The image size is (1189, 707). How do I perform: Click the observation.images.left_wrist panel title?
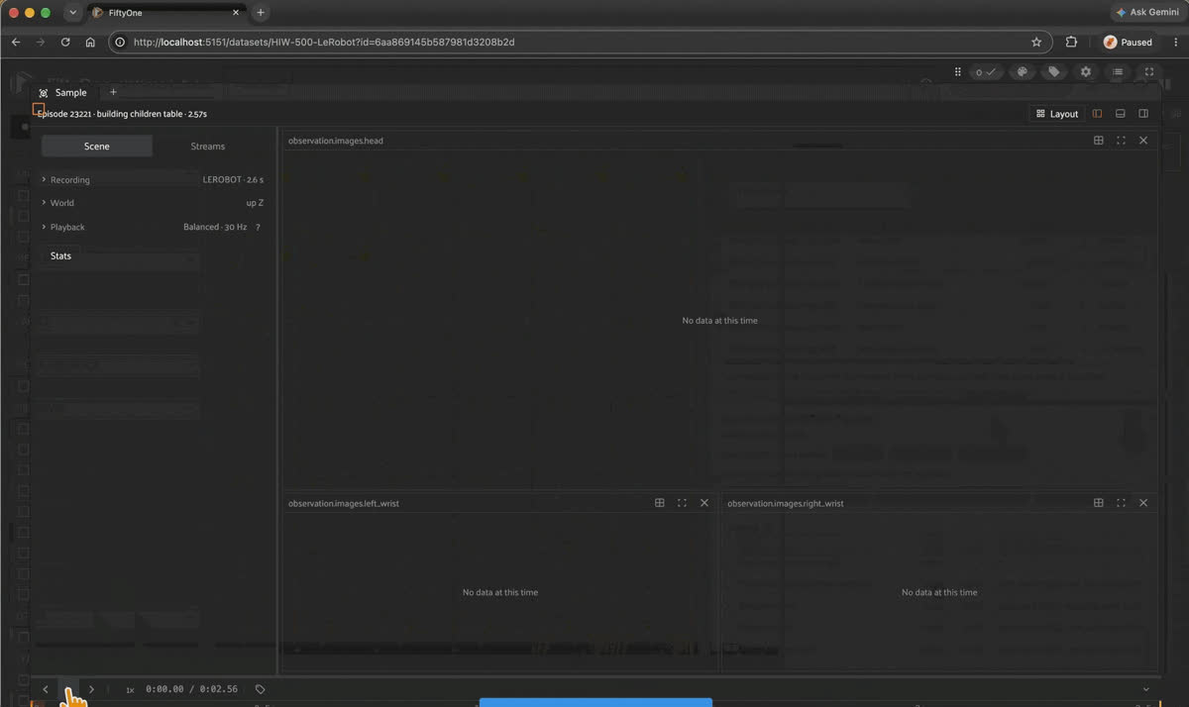tap(343, 503)
